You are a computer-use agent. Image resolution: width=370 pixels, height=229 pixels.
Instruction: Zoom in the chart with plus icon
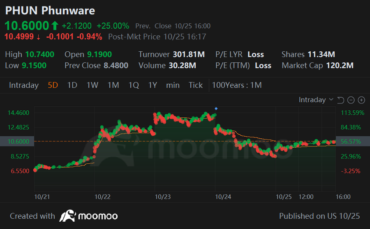361,100
